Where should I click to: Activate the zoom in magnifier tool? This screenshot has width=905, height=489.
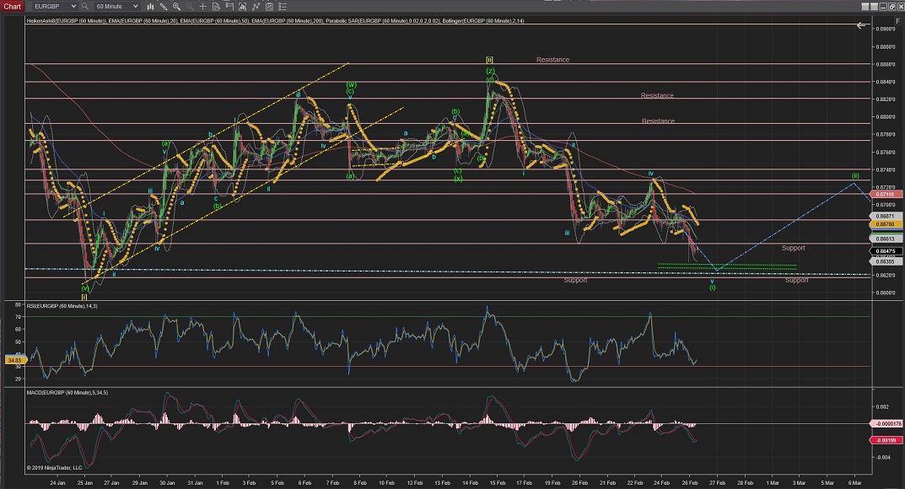click(176, 7)
